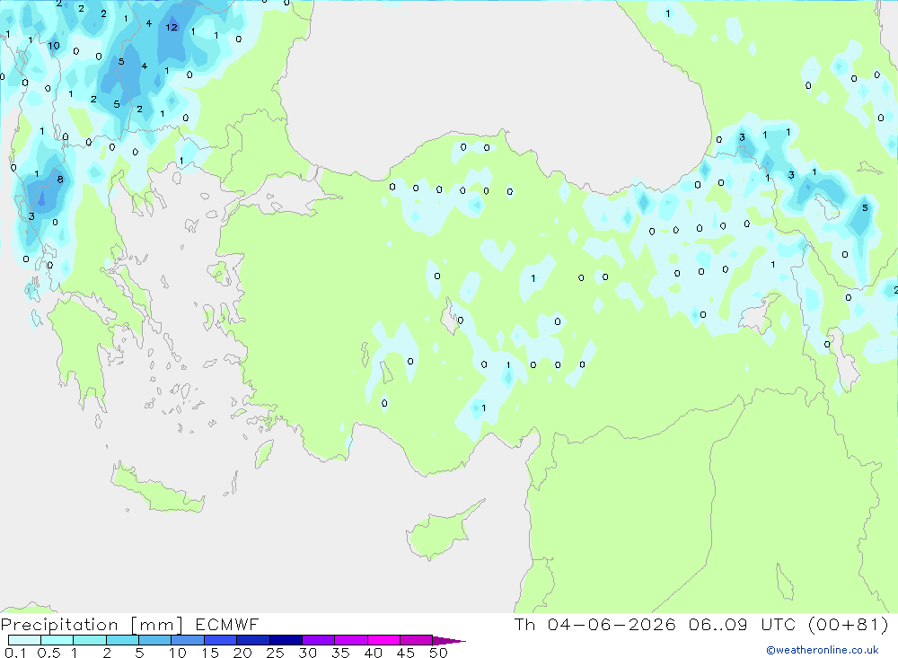Click the 40–45 mm legend color swatch
The height and width of the screenshot is (658, 898).
tap(383, 640)
